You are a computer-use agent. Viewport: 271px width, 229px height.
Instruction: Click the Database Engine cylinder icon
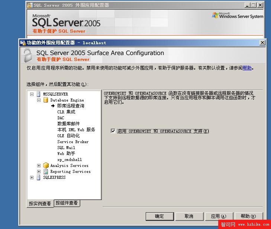46,100
